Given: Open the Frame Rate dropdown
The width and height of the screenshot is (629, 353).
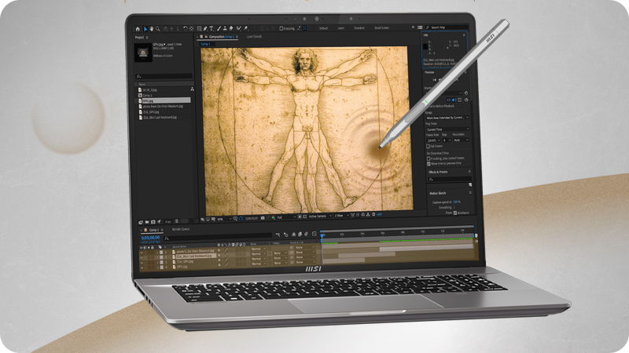Looking at the screenshot, I should (x=433, y=140).
